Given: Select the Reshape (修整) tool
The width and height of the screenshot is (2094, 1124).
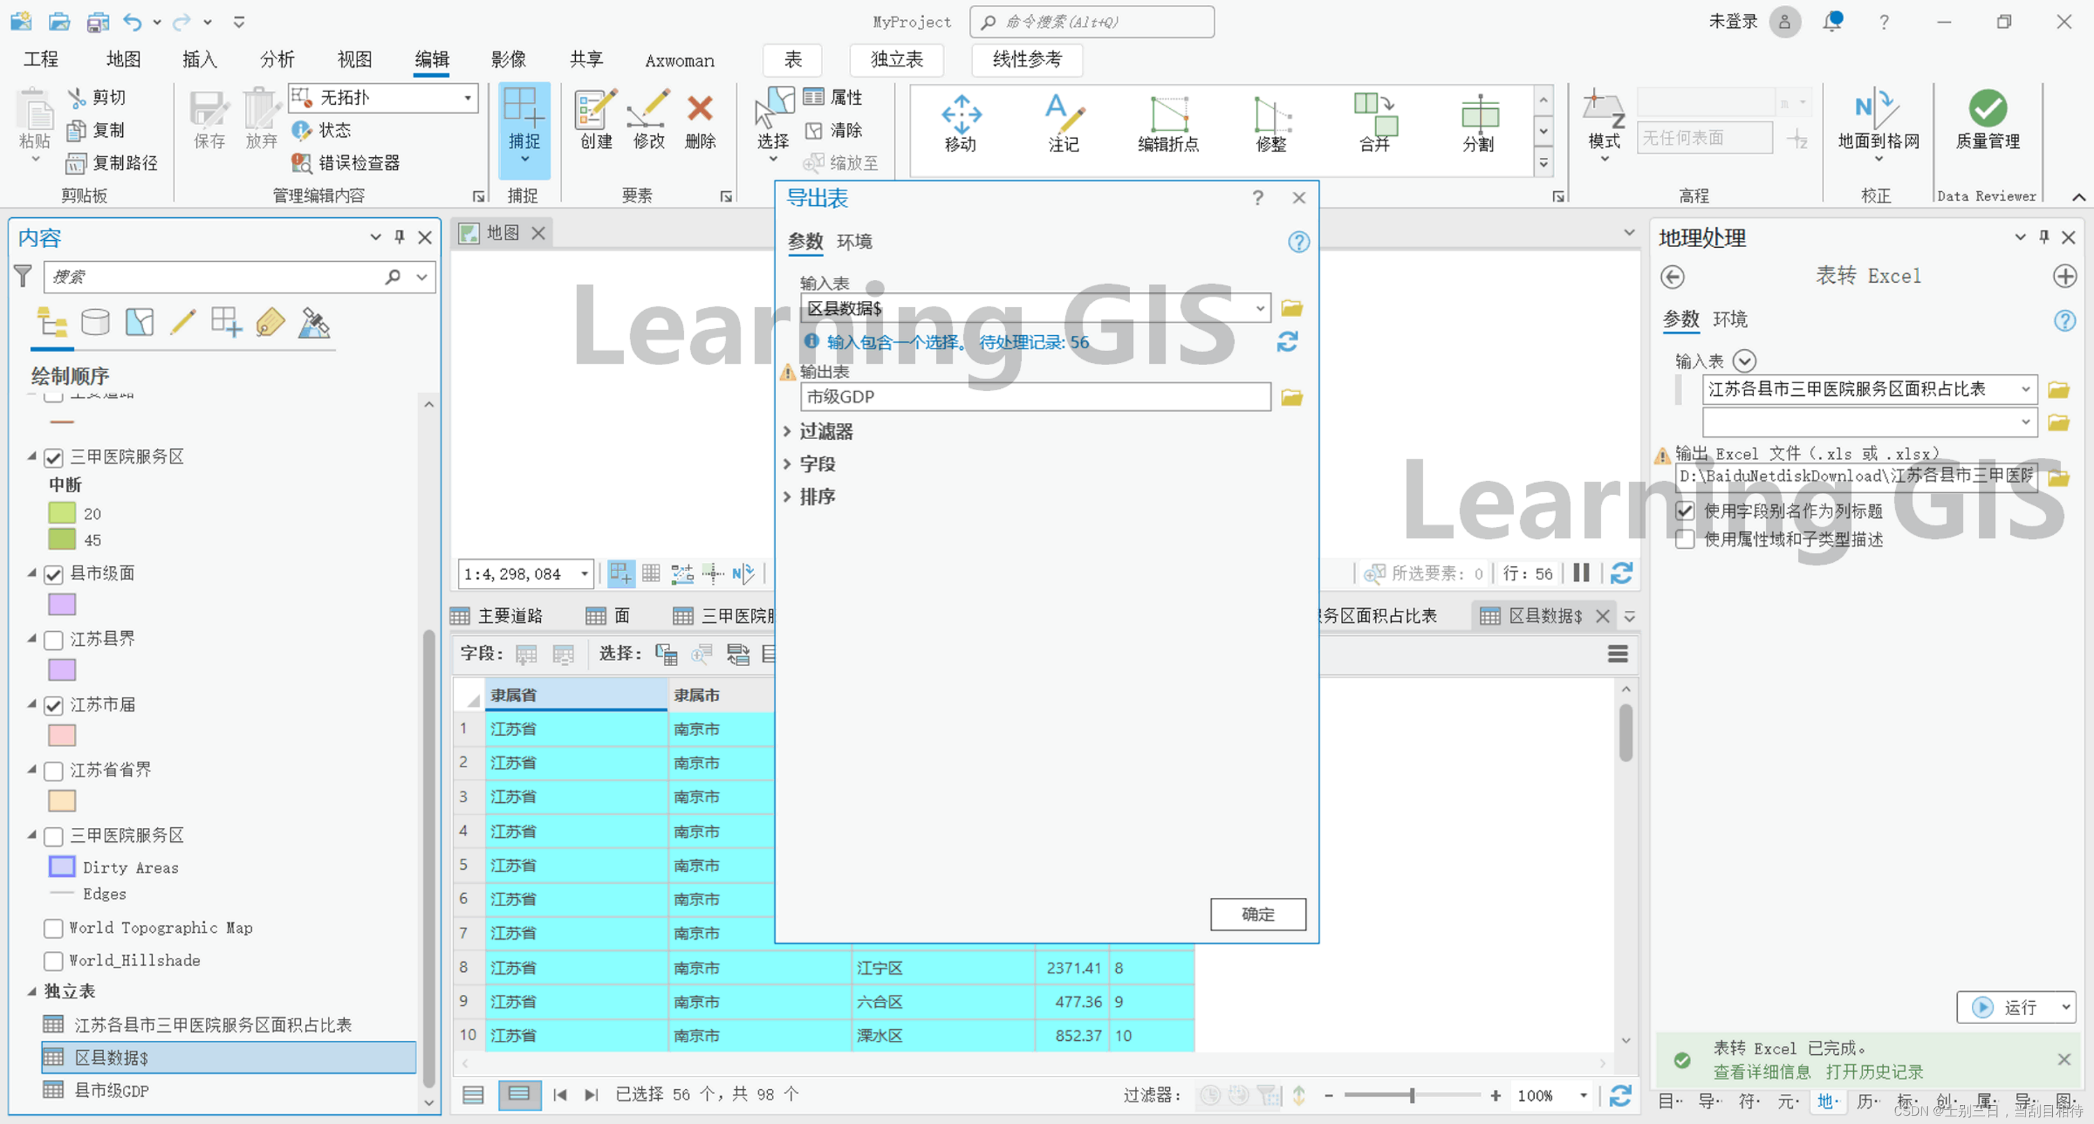Looking at the screenshot, I should tap(1271, 124).
